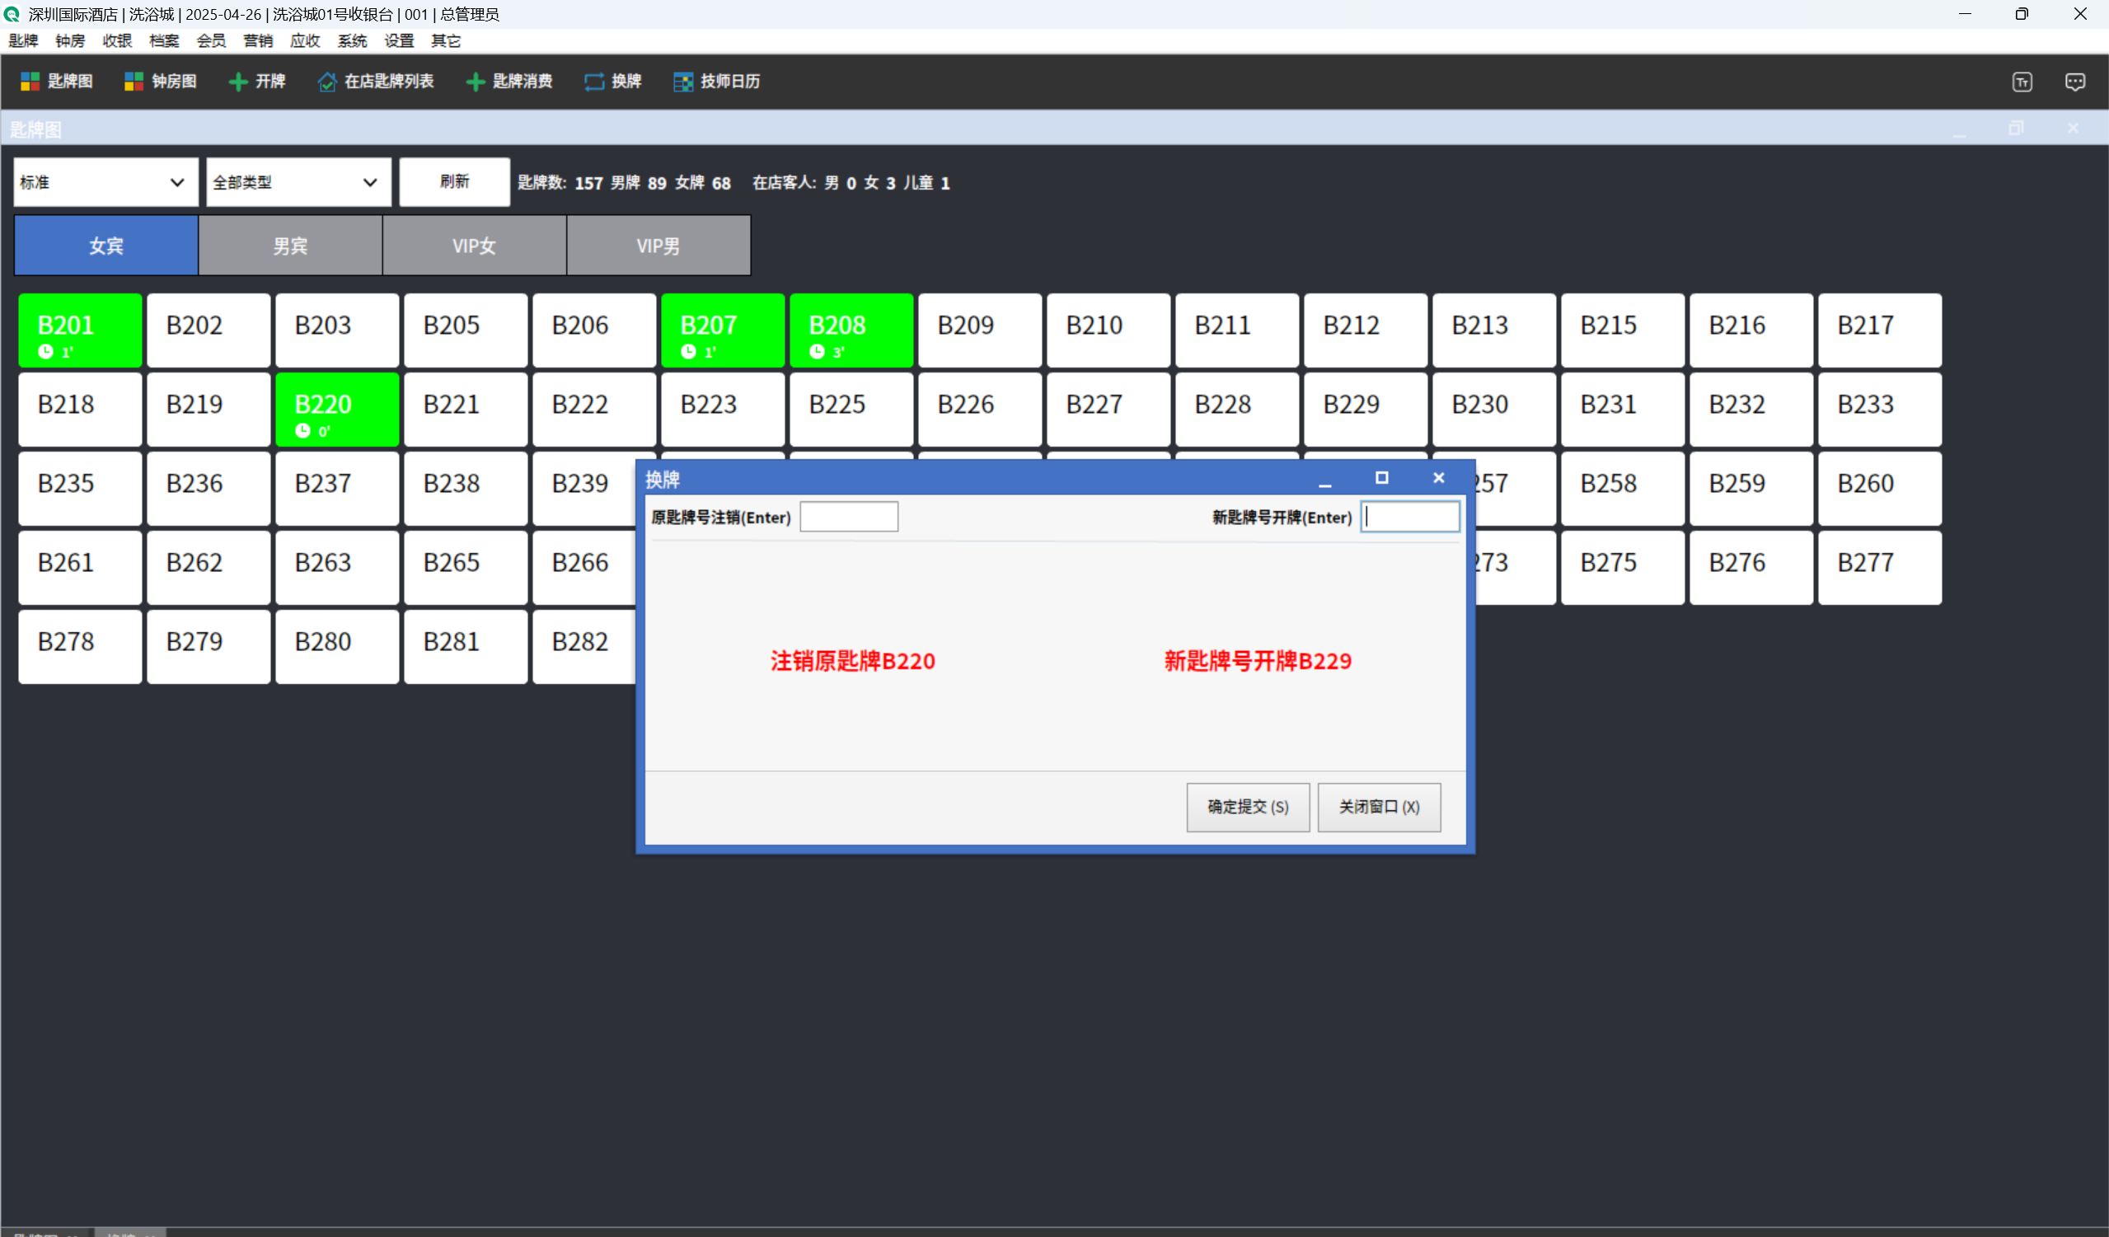Switch to the 男宾 tab
2109x1237 pixels.
pos(290,246)
